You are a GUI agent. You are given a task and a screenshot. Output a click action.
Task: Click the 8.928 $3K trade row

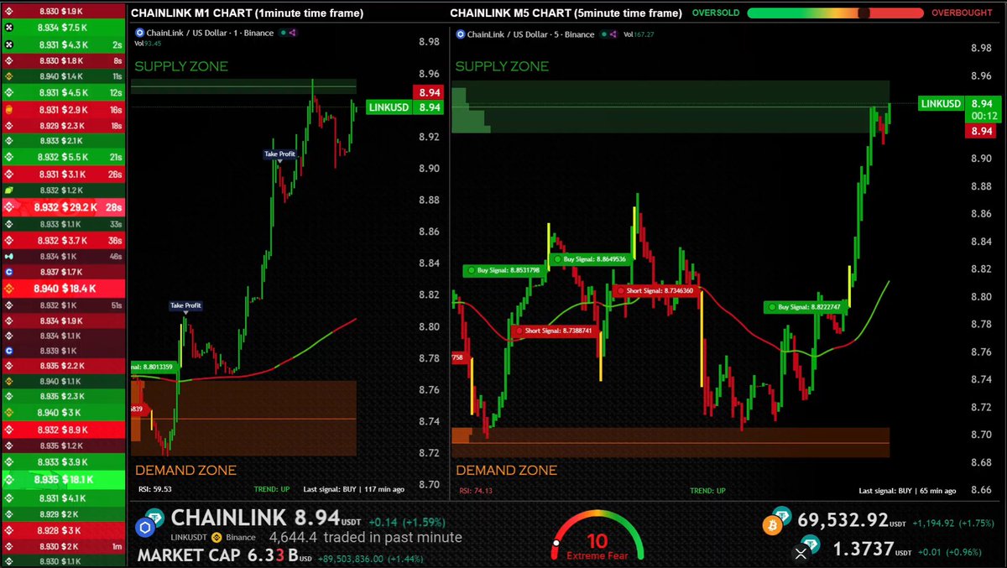coord(65,530)
